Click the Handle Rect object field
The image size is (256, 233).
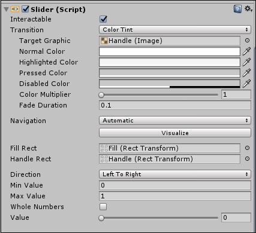[x=170, y=159]
